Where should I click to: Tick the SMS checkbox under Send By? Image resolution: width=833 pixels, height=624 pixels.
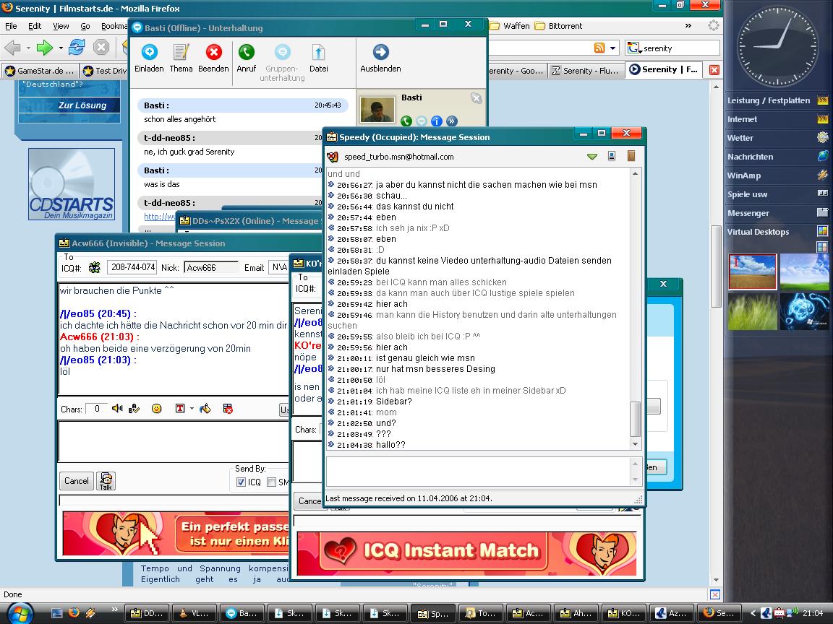[272, 482]
